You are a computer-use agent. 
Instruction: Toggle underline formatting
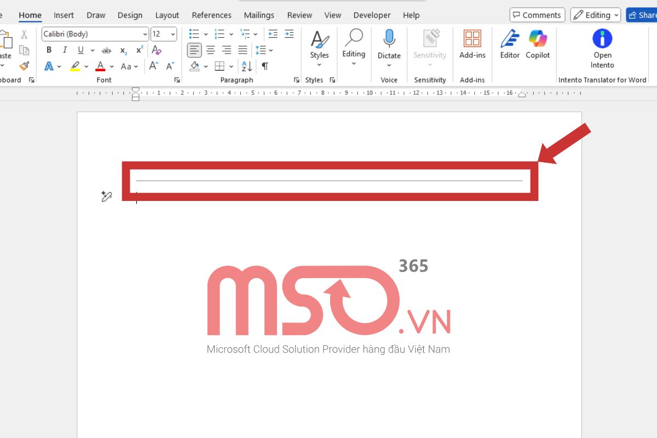click(x=80, y=50)
